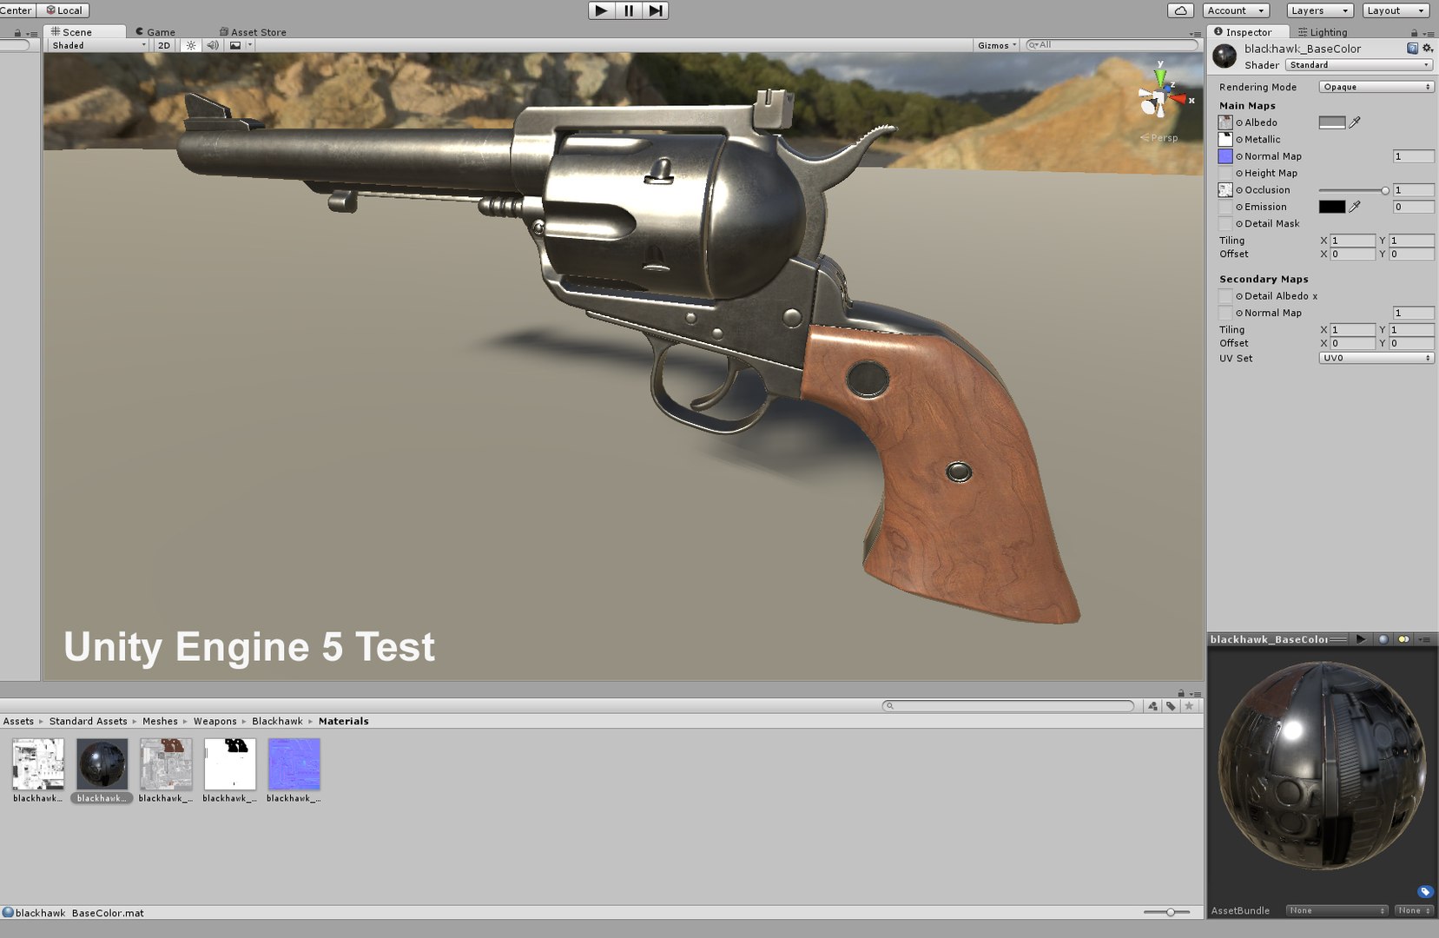The width and height of the screenshot is (1439, 938).
Task: Open the scene effects dropdown arrow
Action: [x=250, y=45]
